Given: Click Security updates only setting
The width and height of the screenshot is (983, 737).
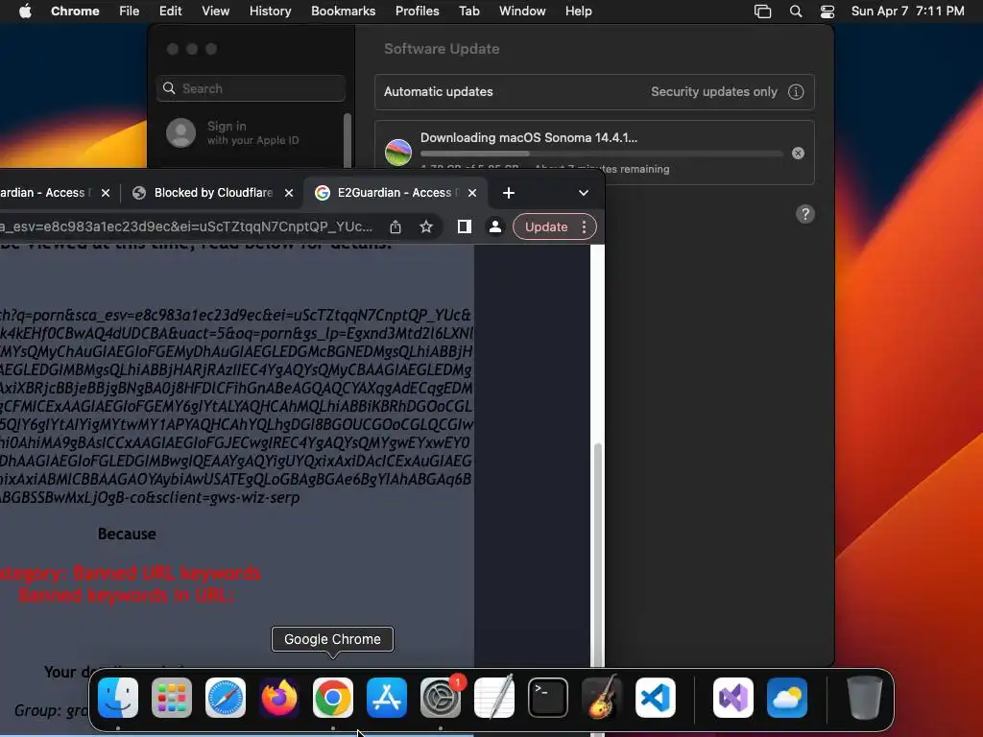Looking at the screenshot, I should coord(713,91).
